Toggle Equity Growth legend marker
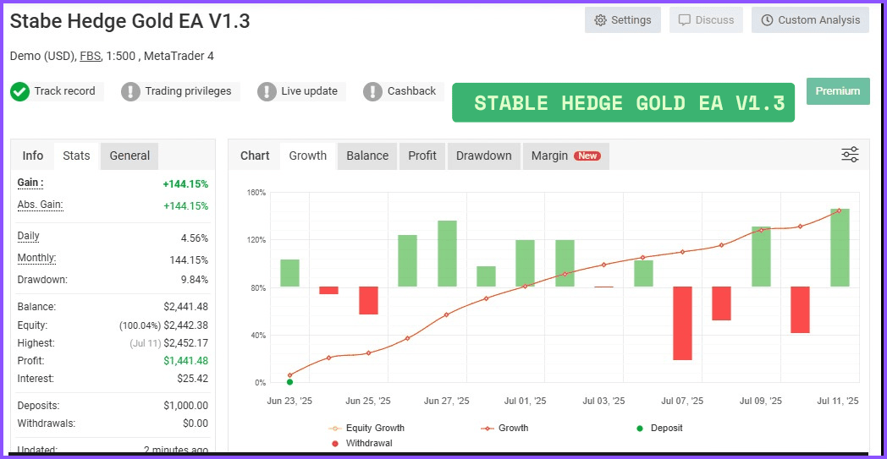Screen dimensions: 887x459 coord(336,428)
